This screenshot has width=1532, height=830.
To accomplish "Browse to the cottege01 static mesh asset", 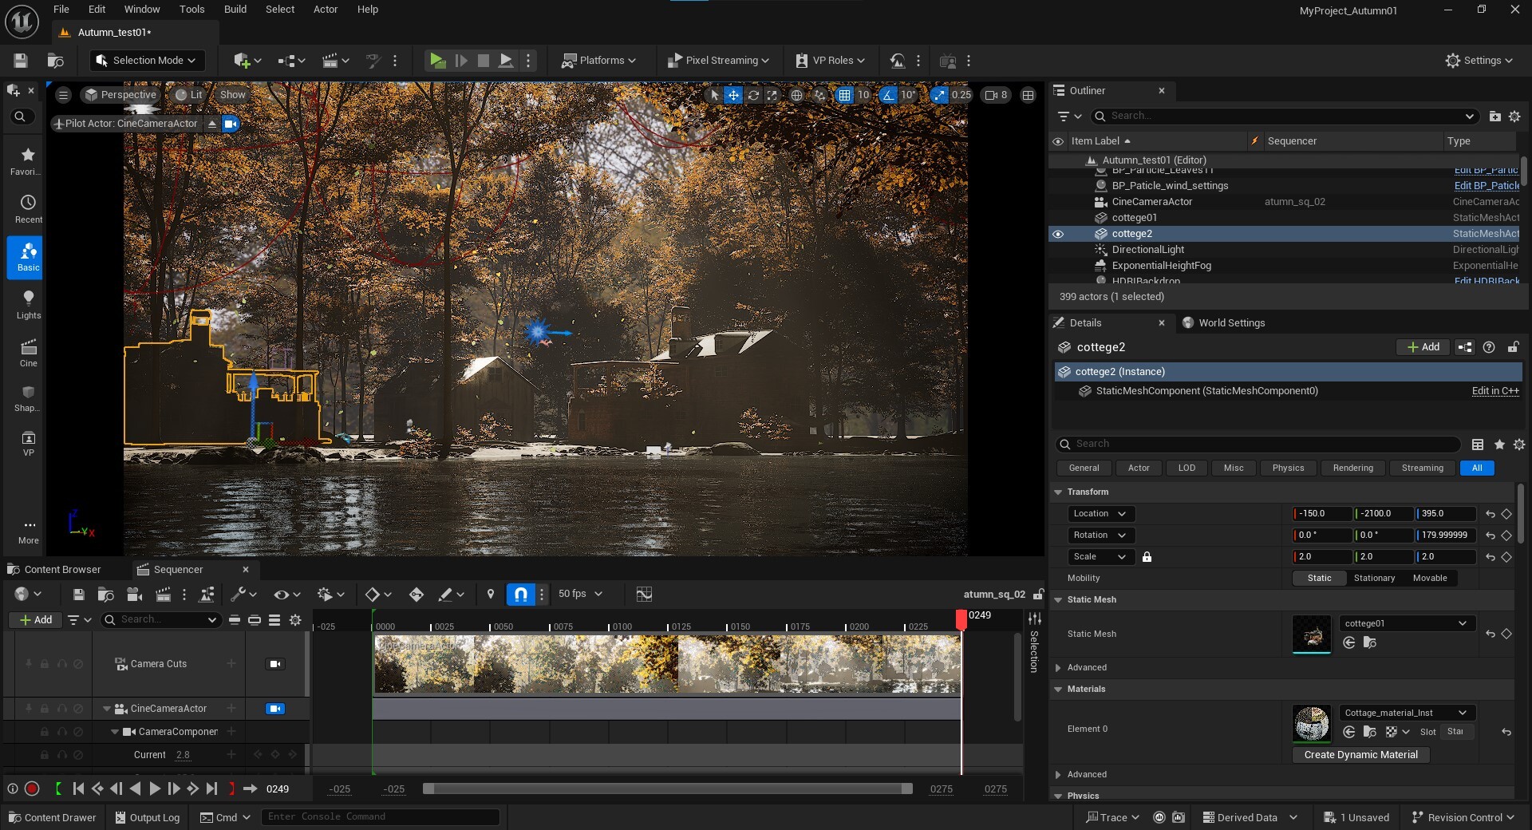I will pos(1371,643).
